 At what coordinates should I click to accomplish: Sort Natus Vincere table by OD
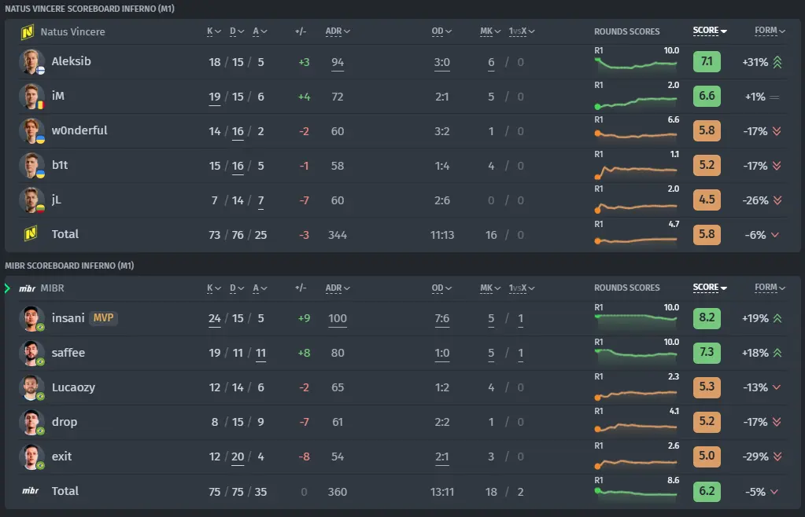click(441, 31)
